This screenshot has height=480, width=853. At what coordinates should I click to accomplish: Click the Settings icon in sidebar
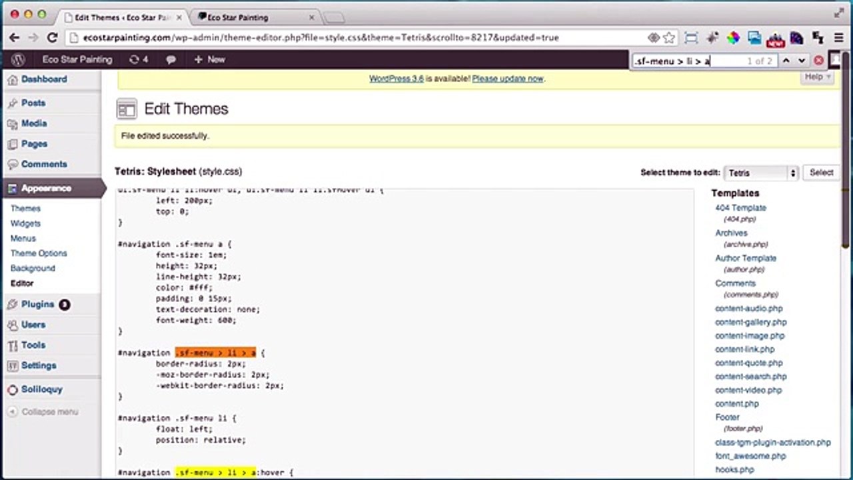point(13,366)
